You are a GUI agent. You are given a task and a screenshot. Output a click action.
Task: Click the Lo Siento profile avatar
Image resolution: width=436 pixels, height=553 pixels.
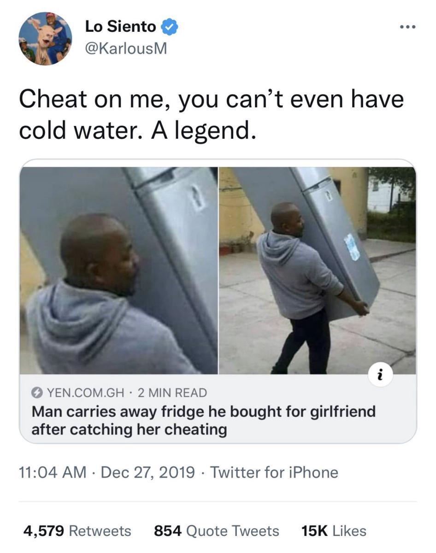coord(45,39)
